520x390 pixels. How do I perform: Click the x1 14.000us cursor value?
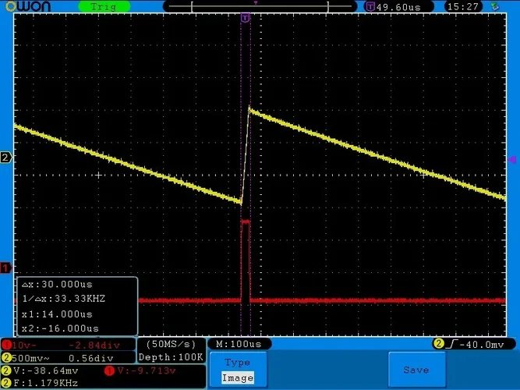57,314
